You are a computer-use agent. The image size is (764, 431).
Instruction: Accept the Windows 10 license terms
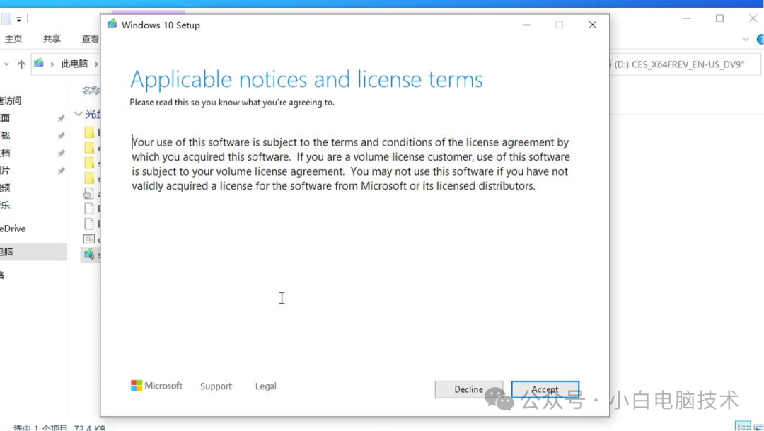tap(545, 389)
